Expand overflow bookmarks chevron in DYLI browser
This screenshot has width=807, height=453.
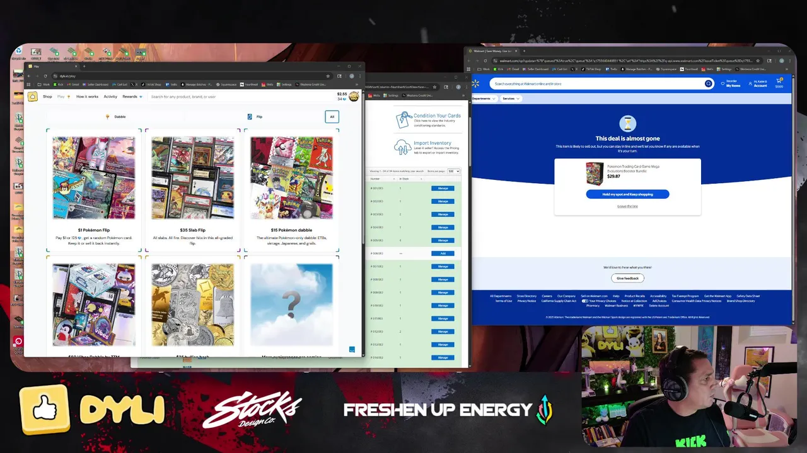click(357, 84)
